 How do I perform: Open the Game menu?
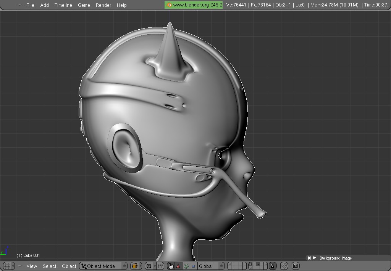84,5
